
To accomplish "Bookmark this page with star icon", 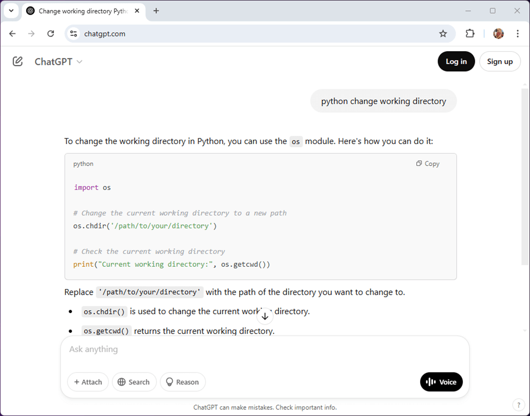I will [x=443, y=34].
